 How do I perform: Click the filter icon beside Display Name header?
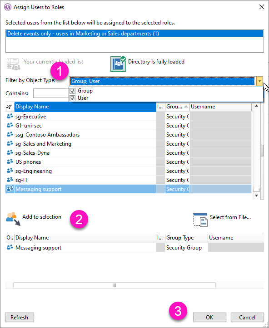tap(9, 107)
